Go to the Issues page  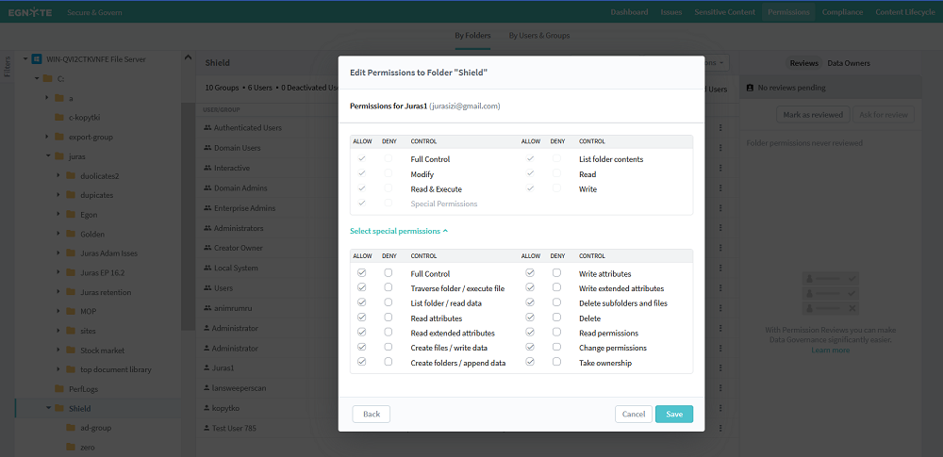(x=671, y=12)
